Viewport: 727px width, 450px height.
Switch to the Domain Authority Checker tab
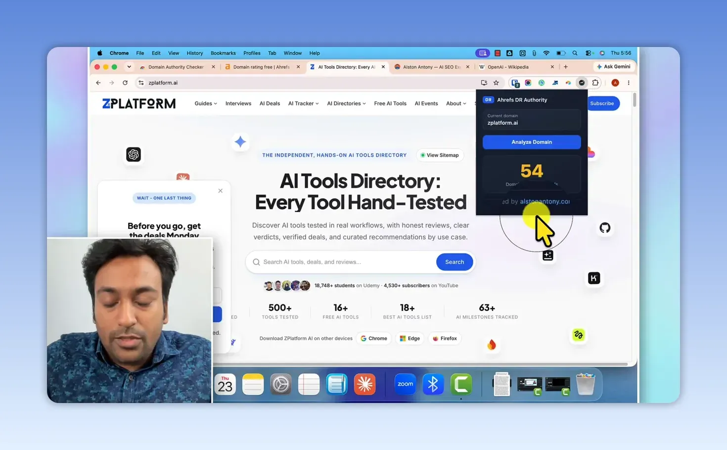pyautogui.click(x=176, y=67)
